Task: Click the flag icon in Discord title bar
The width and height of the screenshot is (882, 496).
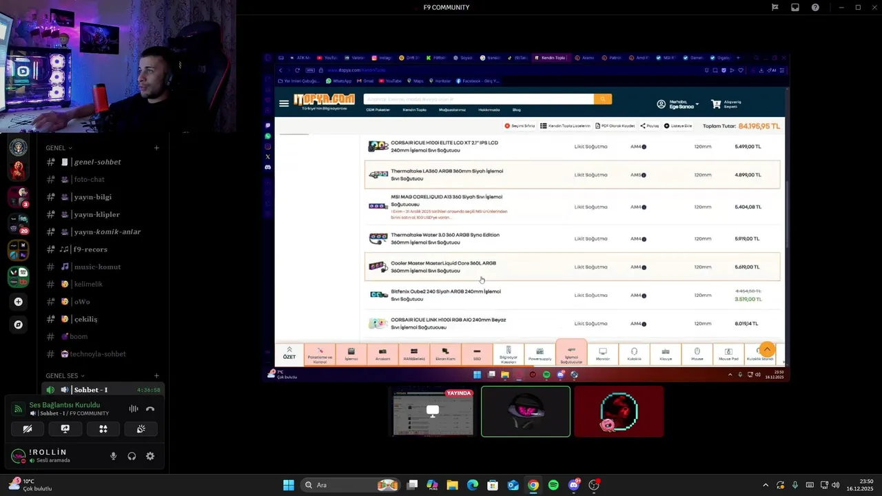Action: (x=775, y=8)
